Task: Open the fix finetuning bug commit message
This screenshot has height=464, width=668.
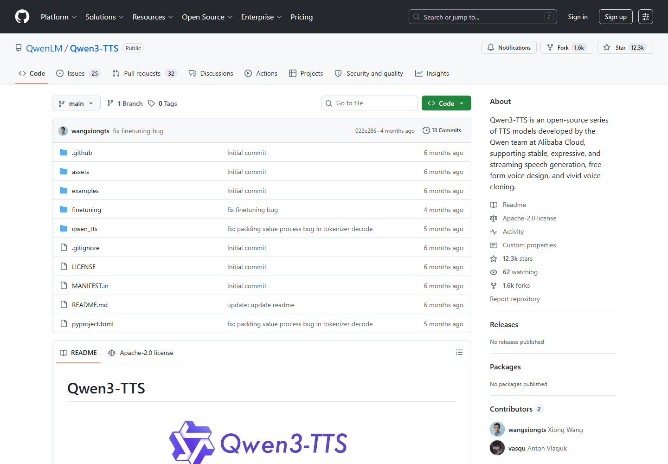Action: (x=138, y=131)
